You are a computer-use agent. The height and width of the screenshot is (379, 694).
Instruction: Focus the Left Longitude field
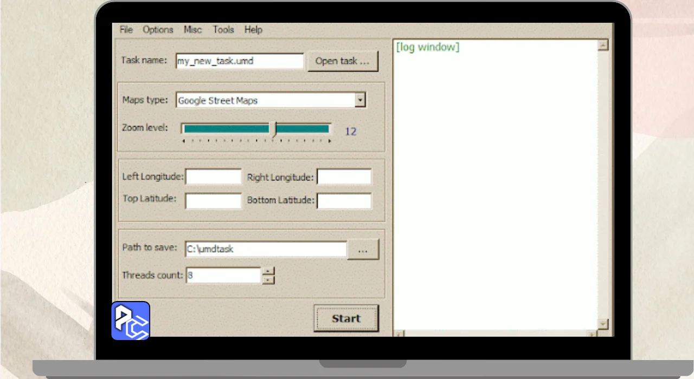pos(213,177)
